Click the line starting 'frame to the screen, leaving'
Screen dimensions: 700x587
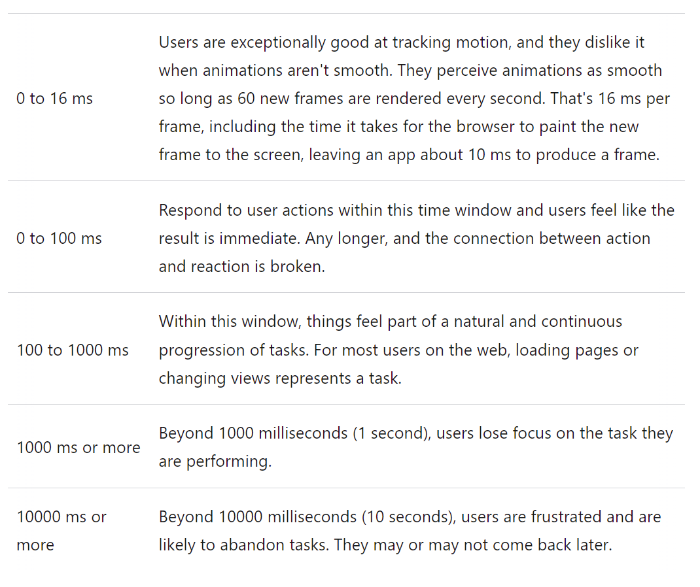click(x=409, y=155)
